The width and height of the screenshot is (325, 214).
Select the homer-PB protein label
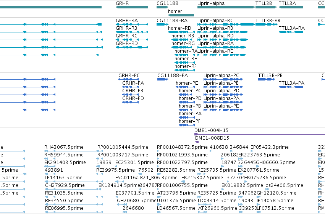pyautogui.click(x=190, y=106)
